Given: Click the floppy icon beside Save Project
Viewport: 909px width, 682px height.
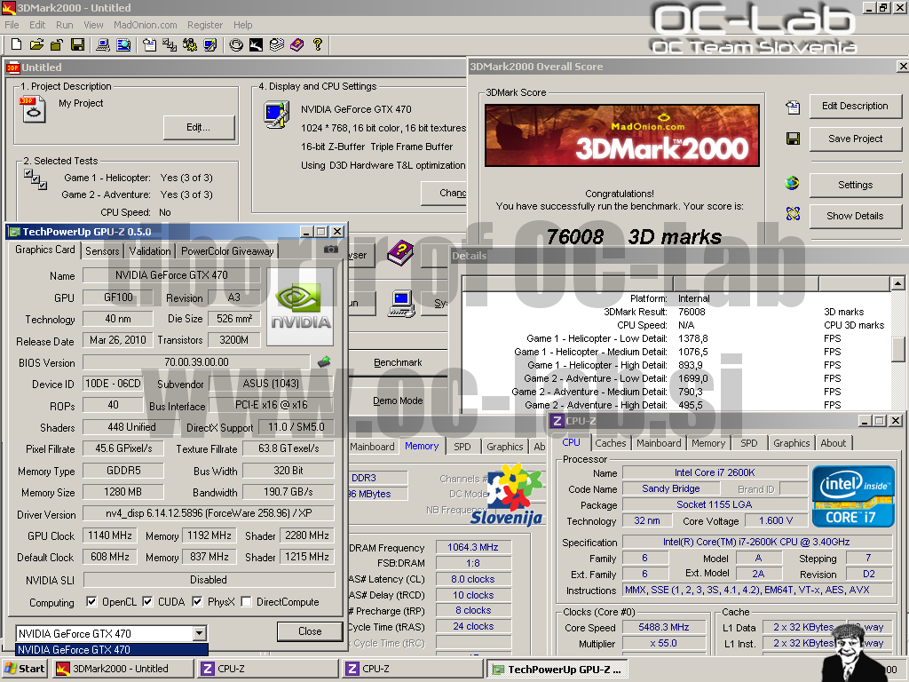Looking at the screenshot, I should tap(793, 139).
